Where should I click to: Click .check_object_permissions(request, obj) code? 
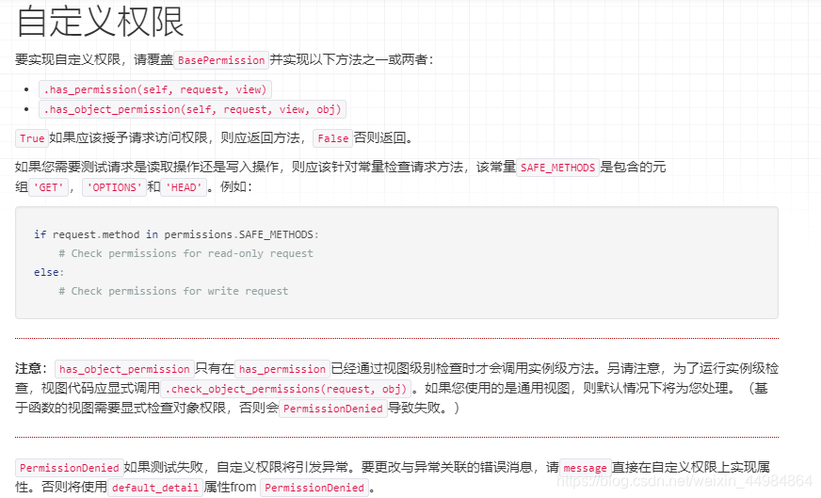click(x=285, y=389)
